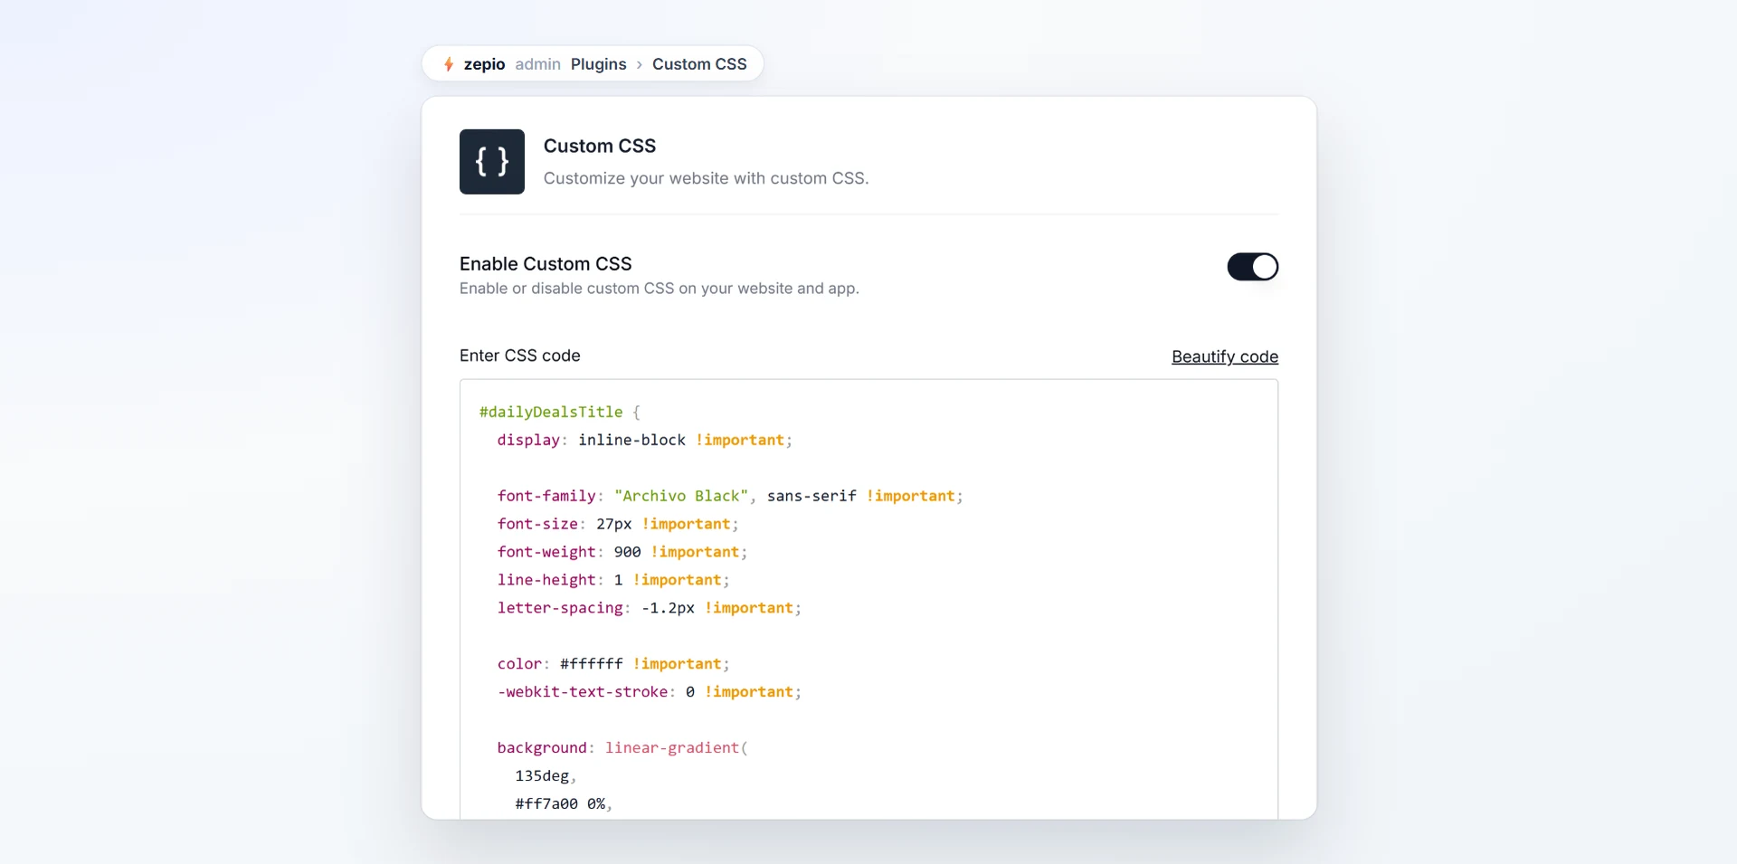Viewport: 1737px width, 864px height.
Task: Open Plugins in the breadcrumb
Action: [598, 64]
